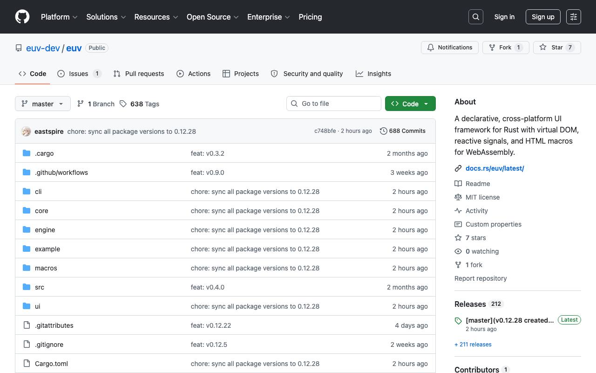Click the eye icon beside 0 watching
Viewport: 596px width, 373px height.
[x=458, y=251]
